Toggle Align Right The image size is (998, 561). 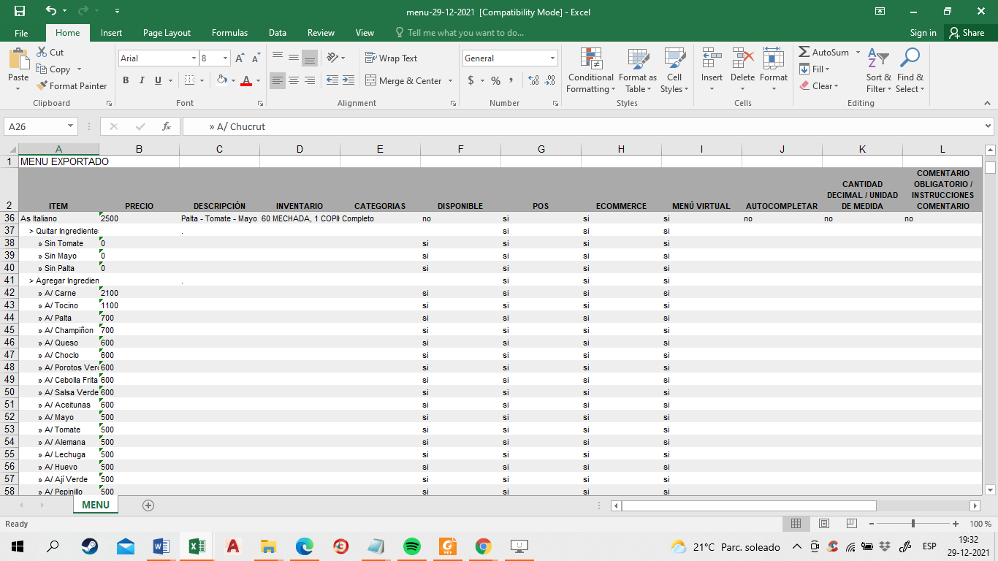click(x=309, y=80)
